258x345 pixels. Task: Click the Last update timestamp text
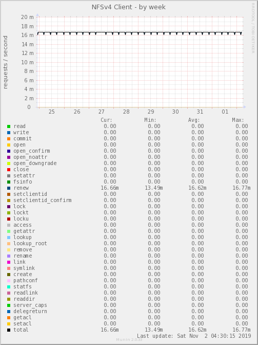pos(194,336)
